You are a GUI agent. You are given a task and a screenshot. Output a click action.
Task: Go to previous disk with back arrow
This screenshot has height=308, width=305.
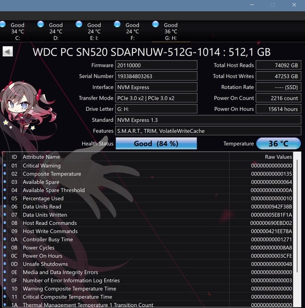point(8,51)
